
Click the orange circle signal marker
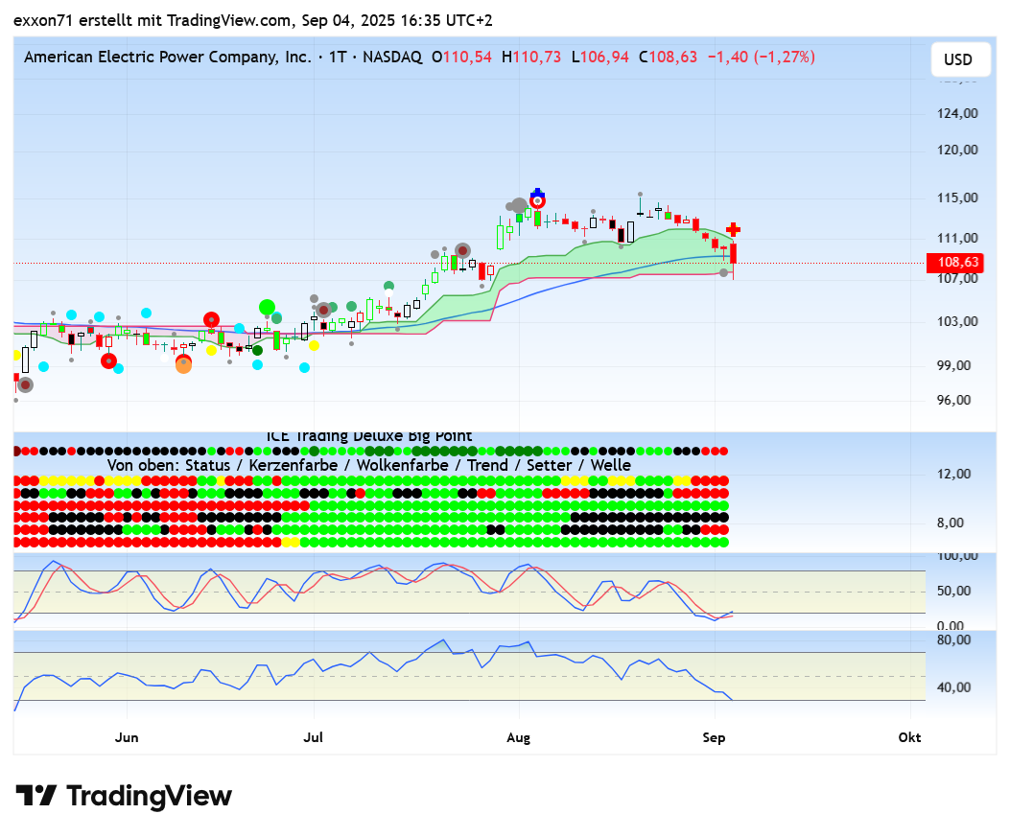[183, 365]
